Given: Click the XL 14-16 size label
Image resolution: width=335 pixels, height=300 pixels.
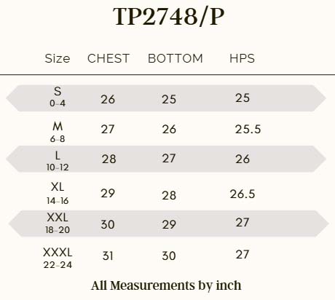Looking at the screenshot, I should (x=58, y=194).
